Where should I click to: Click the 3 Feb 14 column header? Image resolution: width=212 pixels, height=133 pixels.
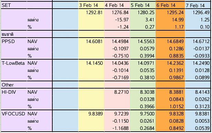click(91, 5)
